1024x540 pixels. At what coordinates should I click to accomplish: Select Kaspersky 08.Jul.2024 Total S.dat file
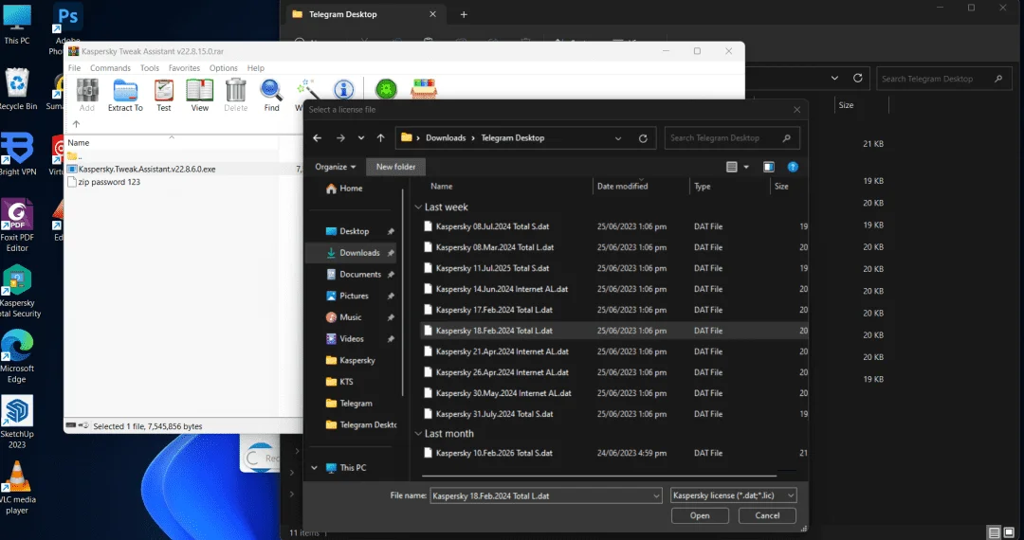tap(492, 227)
